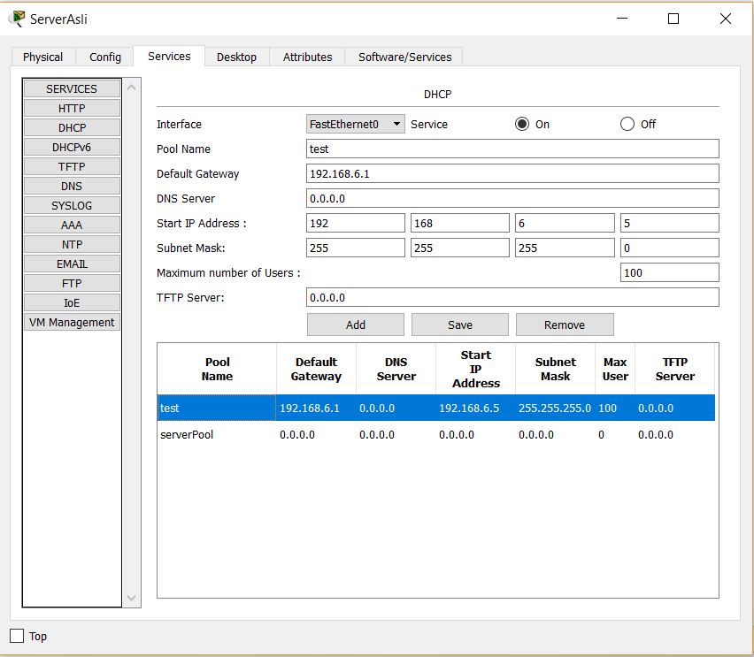Click the Add button
This screenshot has width=754, height=657.
(x=355, y=325)
